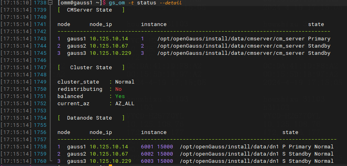Click the cluster_state label
The image size is (347, 166).
78,82
